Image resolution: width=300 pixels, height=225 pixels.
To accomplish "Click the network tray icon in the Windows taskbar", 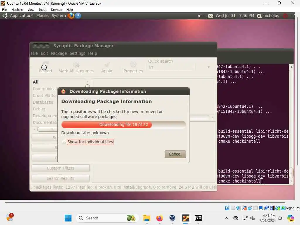I will click(245, 218).
